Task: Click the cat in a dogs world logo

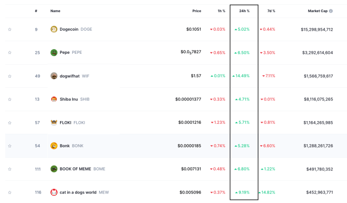Action: click(54, 192)
